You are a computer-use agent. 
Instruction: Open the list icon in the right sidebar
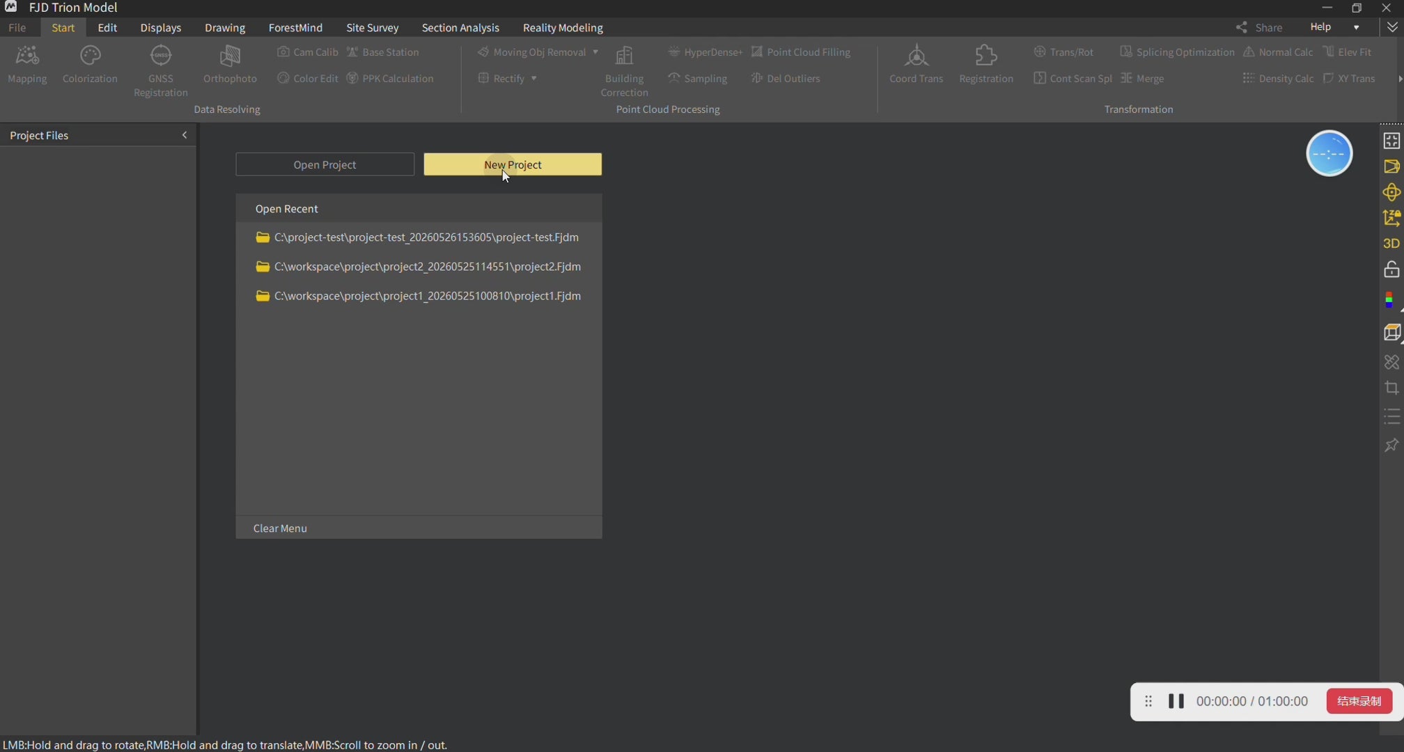click(1391, 417)
